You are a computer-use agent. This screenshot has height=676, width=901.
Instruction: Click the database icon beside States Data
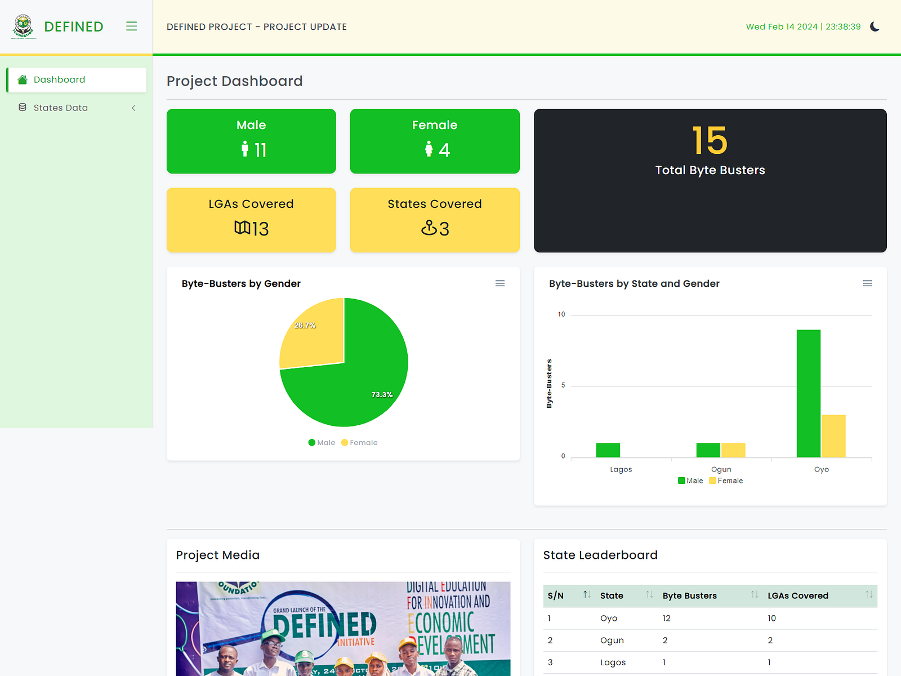(x=22, y=107)
